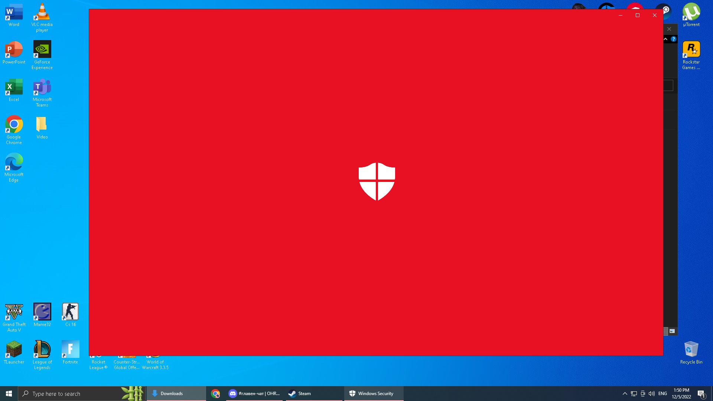Switch to Downloads taskbar window
713x401 pixels.
point(176,394)
